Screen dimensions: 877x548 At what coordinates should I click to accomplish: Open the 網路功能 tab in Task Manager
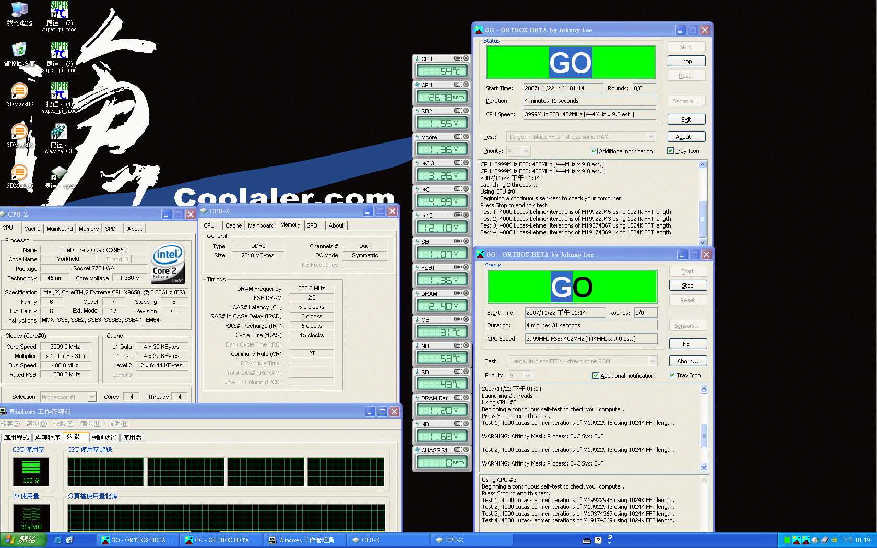(x=104, y=438)
